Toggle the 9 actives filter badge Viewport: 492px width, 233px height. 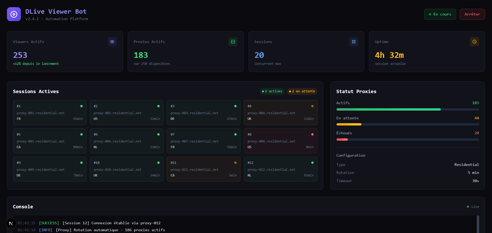point(272,91)
